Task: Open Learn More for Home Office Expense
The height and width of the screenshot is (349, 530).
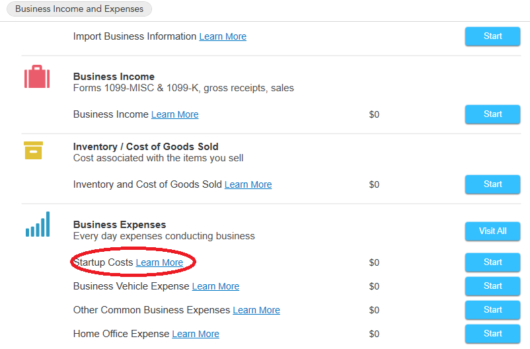Action: point(196,334)
